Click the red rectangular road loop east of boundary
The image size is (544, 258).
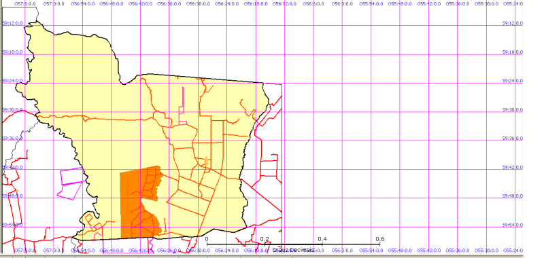[269, 166]
